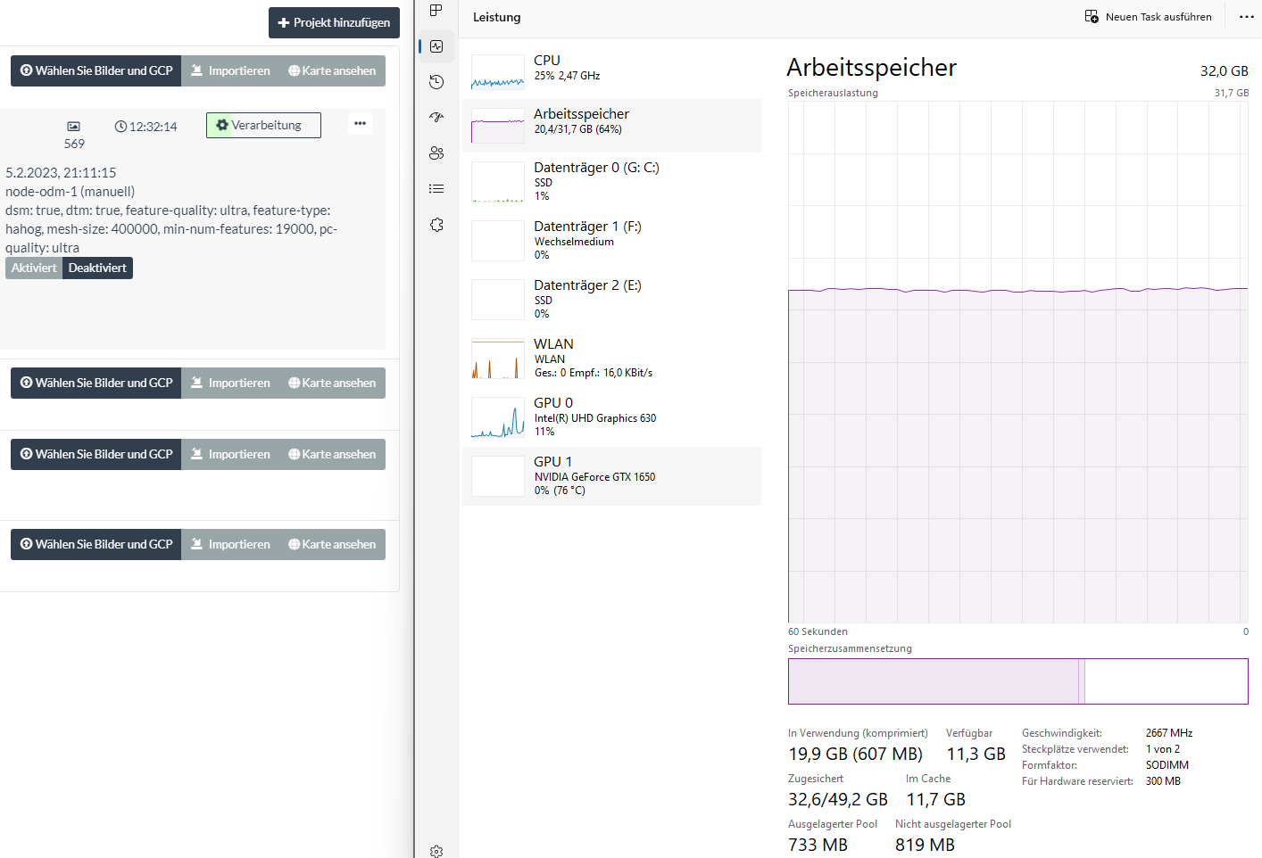Toggle the Deaktiviert option on the task
1262x858 pixels.
(97, 268)
